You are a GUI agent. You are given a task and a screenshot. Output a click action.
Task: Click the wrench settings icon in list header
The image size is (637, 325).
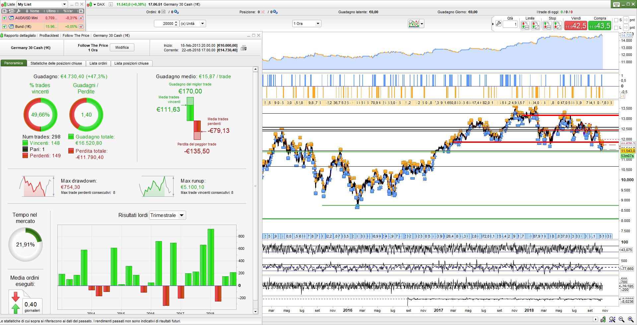pos(19,11)
